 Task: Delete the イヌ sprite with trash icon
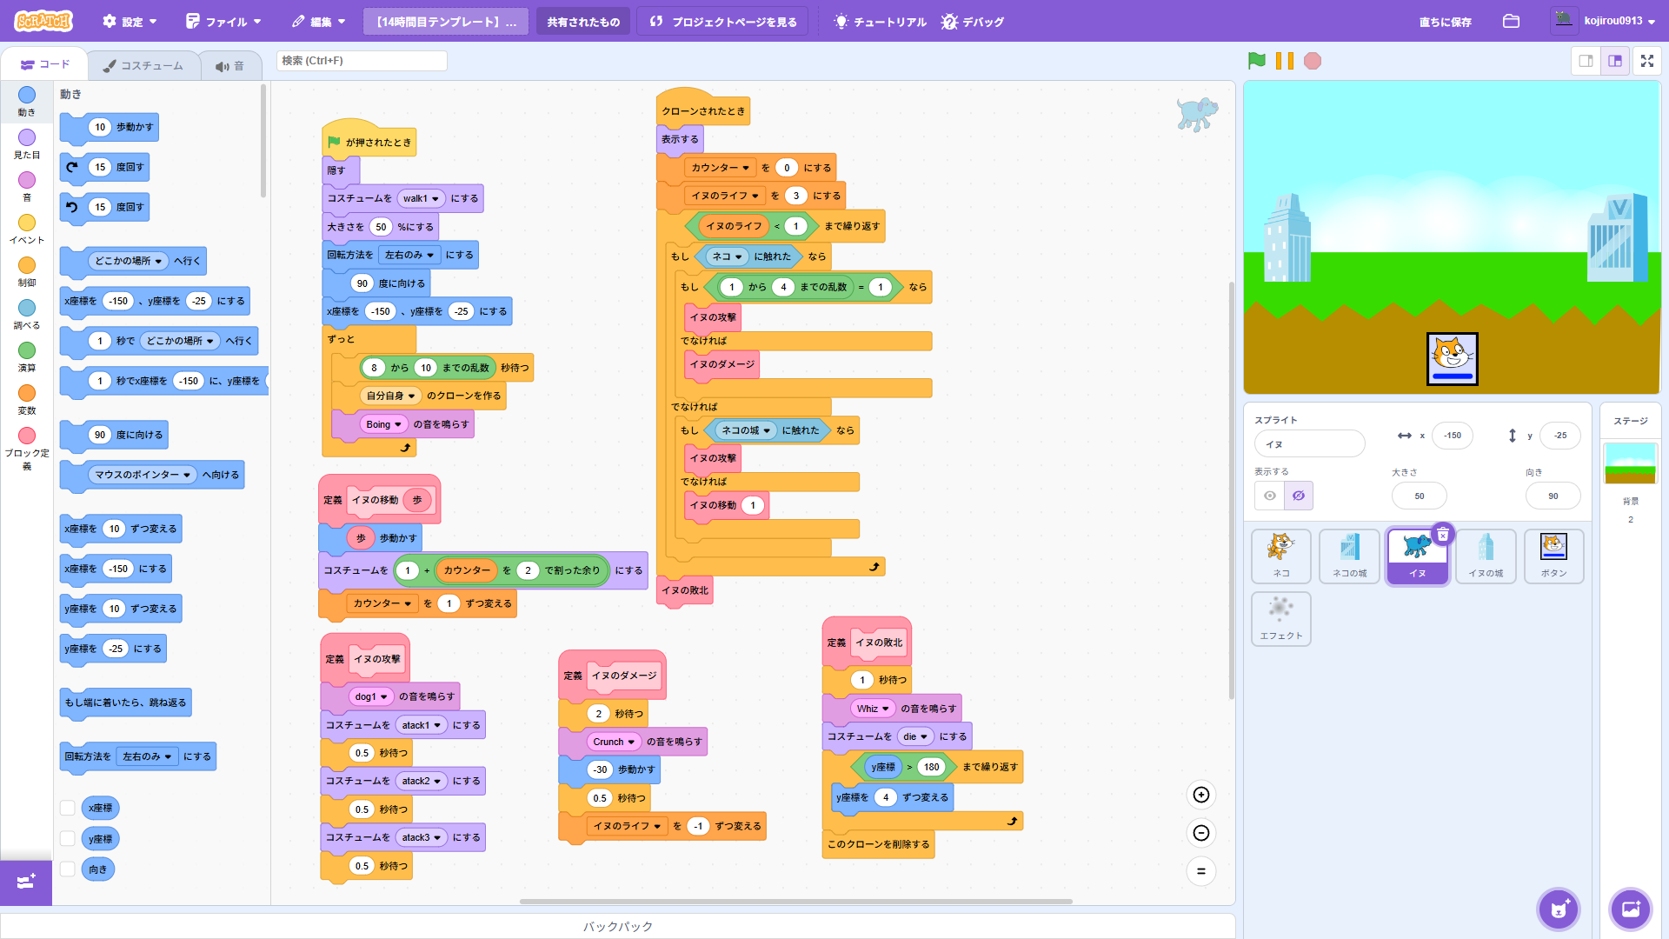tap(1442, 534)
